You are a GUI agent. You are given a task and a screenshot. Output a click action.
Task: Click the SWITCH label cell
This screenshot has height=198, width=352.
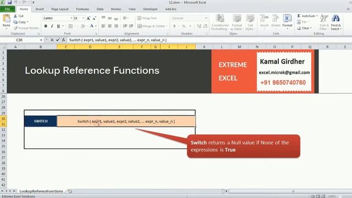(41, 121)
